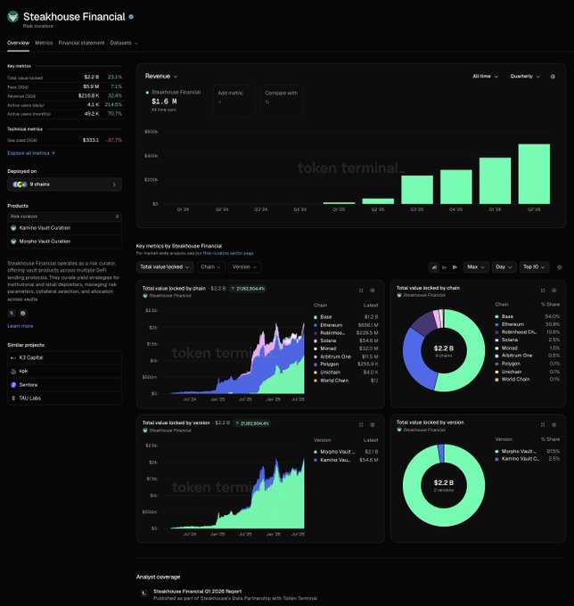Open Revenue chart settings gear icon

[x=553, y=77]
